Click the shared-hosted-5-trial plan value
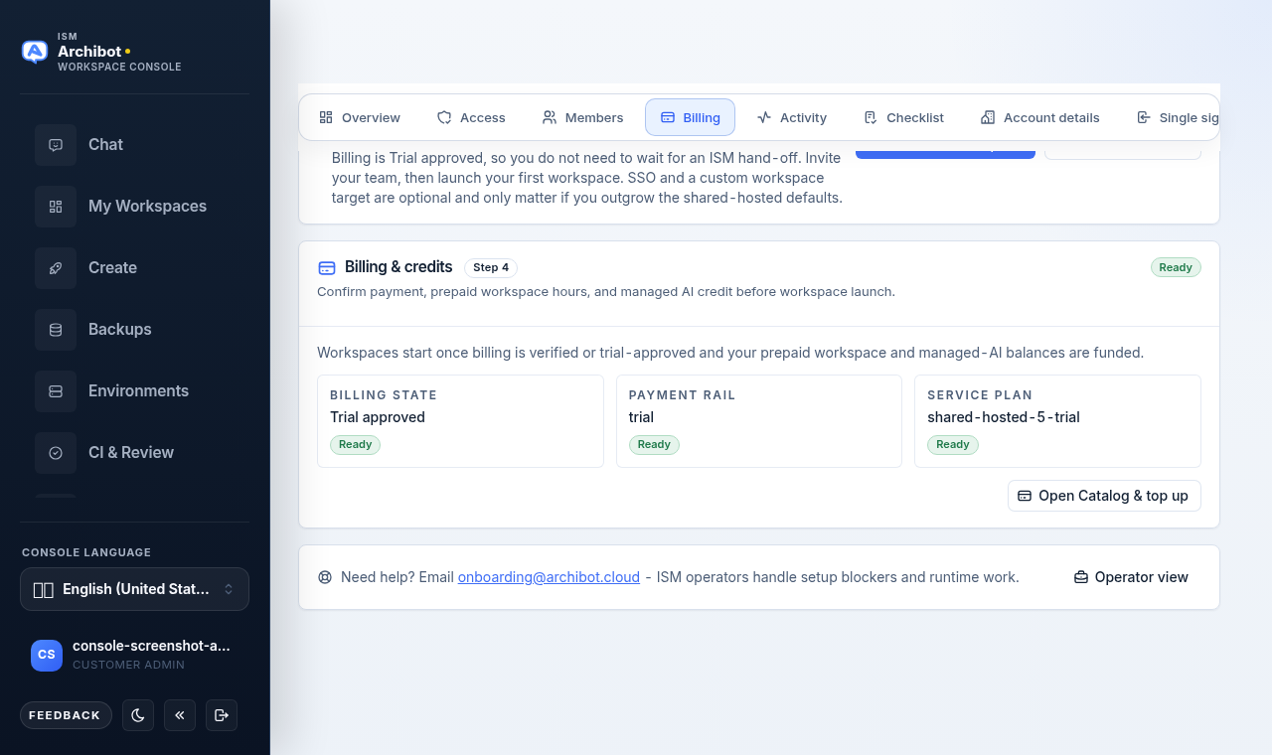The height and width of the screenshot is (755, 1272). (1004, 417)
